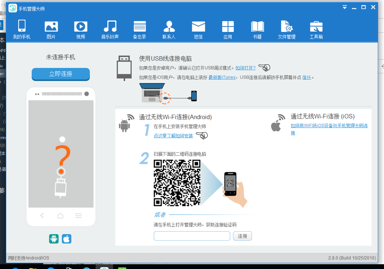The width and height of the screenshot is (384, 269).
Task: Open the 备忘录 notes section
Action: [x=139, y=30]
